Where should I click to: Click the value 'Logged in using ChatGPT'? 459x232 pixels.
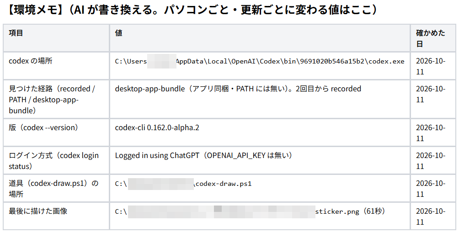pos(203,155)
